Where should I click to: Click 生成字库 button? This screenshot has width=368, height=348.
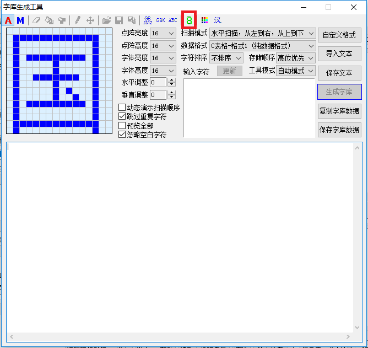pos(339,92)
